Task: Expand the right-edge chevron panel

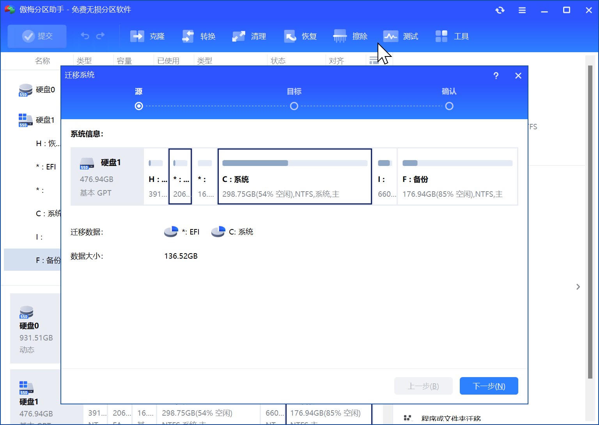Action: (578, 287)
